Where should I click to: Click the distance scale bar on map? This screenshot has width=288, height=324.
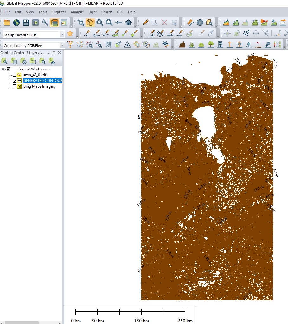point(130,312)
